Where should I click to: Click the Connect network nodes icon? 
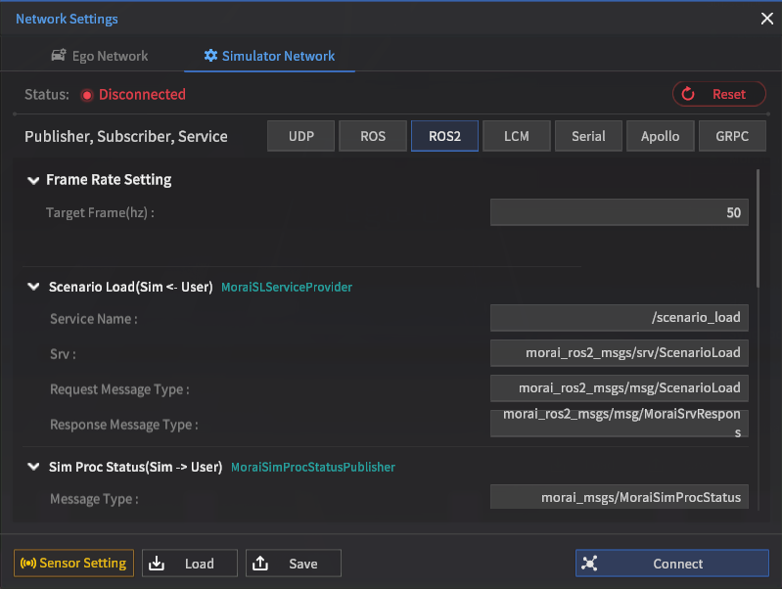589,564
